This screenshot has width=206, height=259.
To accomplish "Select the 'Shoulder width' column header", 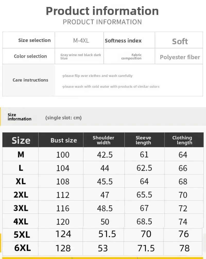I will 104,140.
